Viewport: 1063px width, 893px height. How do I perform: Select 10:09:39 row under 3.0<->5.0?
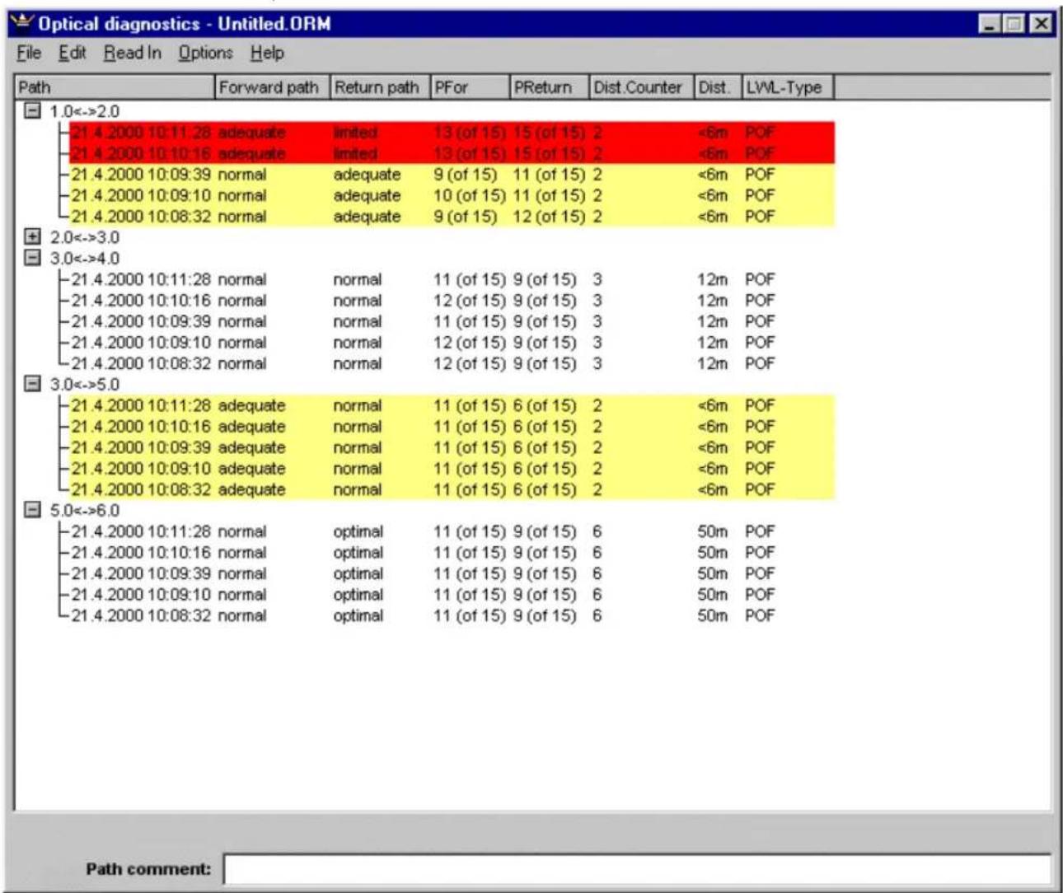pyautogui.click(x=452, y=447)
